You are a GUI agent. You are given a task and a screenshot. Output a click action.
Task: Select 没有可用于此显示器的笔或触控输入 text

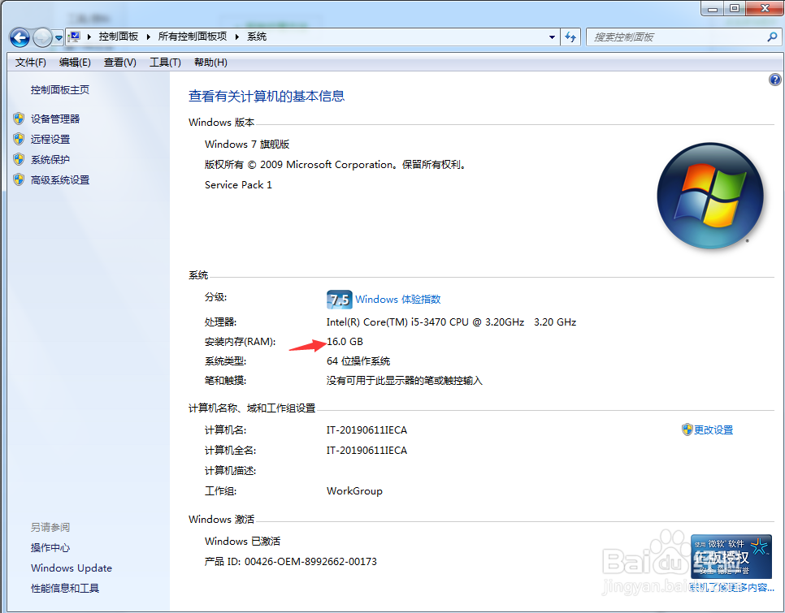pos(405,381)
